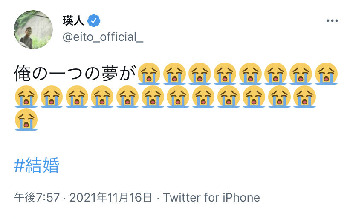The image size is (353, 219).
Task: Click the display name 瑛人
Action: (73, 20)
